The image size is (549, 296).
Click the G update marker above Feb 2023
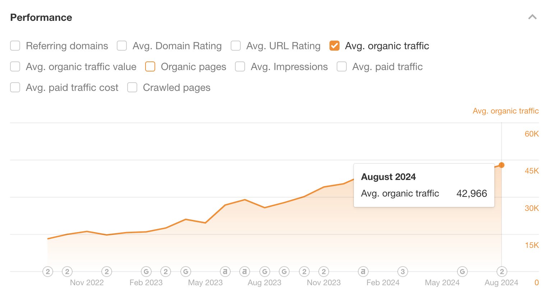pyautogui.click(x=146, y=272)
